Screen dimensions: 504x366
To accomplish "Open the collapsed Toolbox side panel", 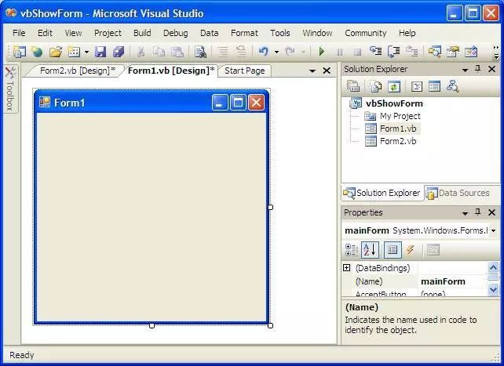I will pyautogui.click(x=10, y=90).
